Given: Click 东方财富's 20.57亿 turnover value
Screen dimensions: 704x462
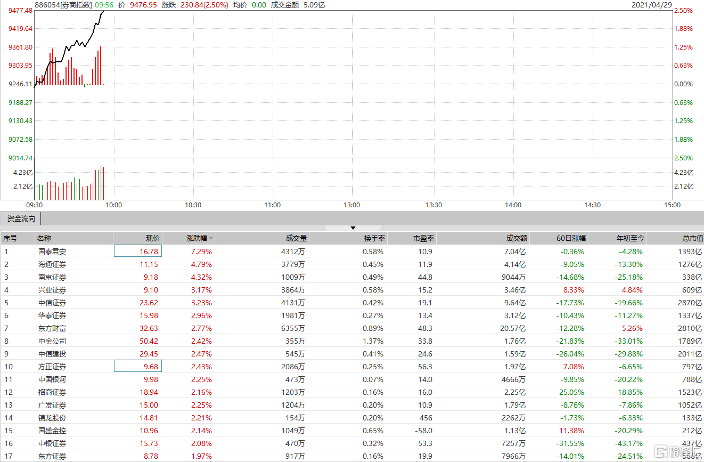Looking at the screenshot, I should coord(513,328).
